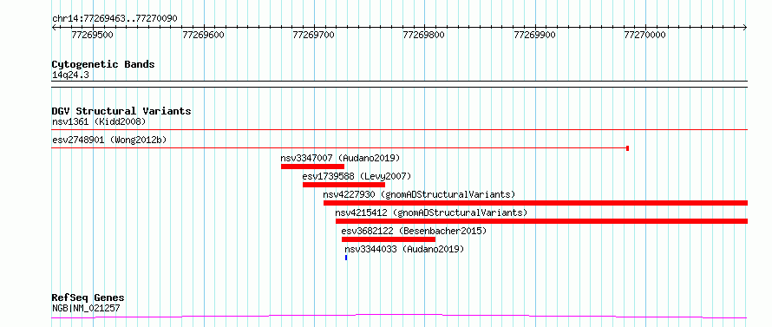Viewport: 772px width, 327px height.
Task: Open the NGB|NM_021257 gene label
Action: tap(86, 309)
